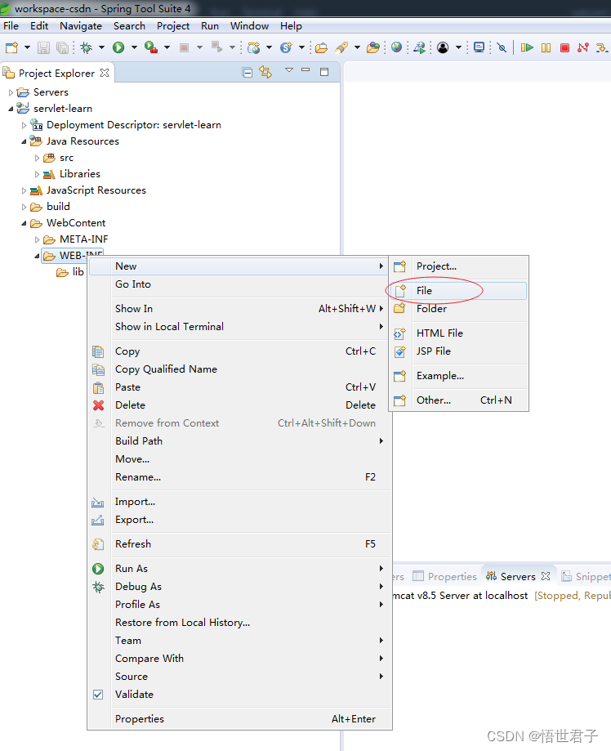Click Refresh in the context menu

pyautogui.click(x=239, y=544)
